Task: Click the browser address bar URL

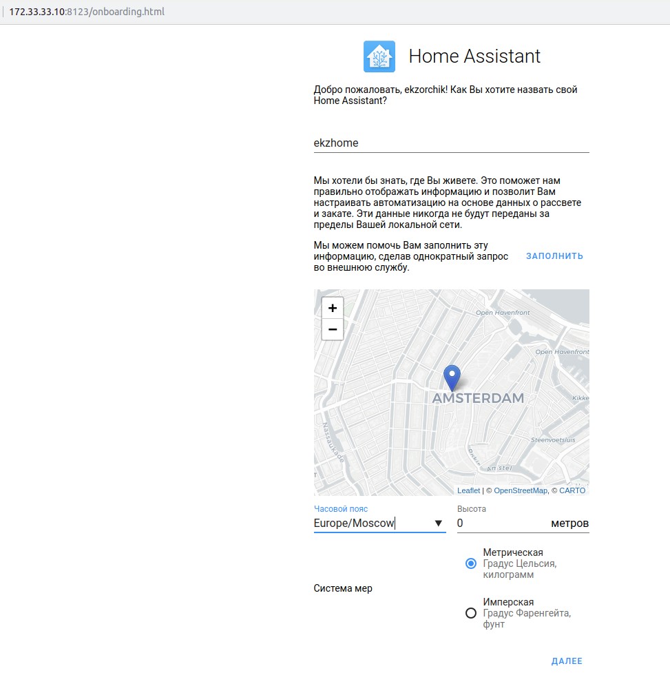Action: tap(87, 12)
